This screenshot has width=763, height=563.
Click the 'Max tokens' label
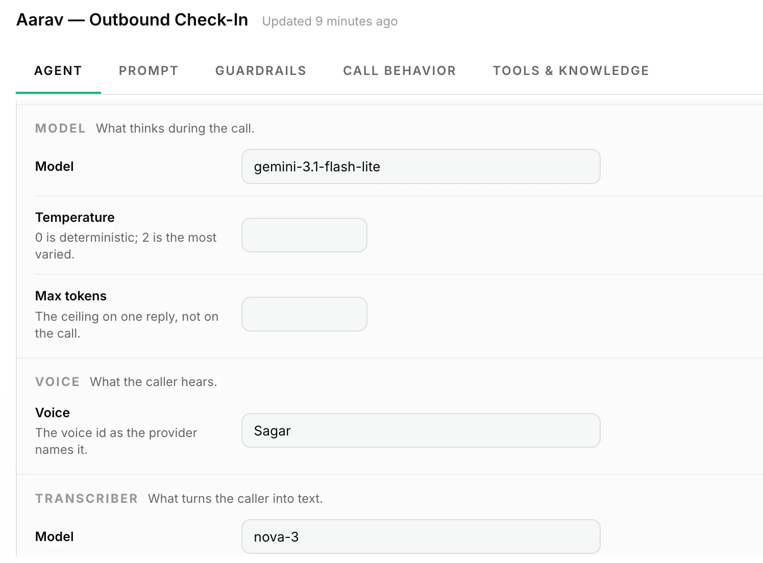click(x=71, y=296)
